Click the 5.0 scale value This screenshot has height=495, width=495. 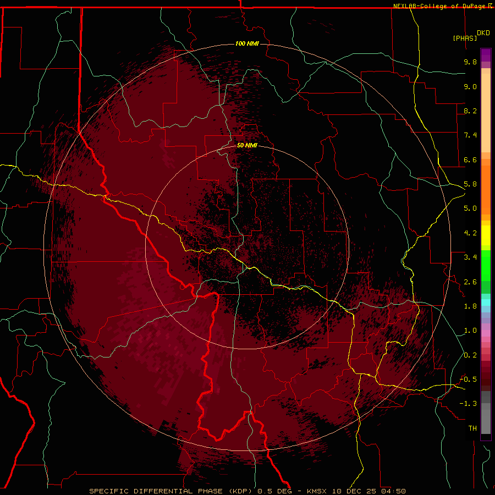point(470,208)
